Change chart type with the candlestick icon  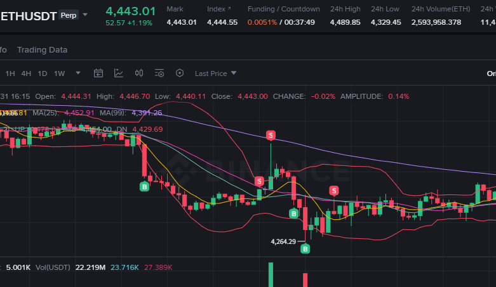point(139,73)
